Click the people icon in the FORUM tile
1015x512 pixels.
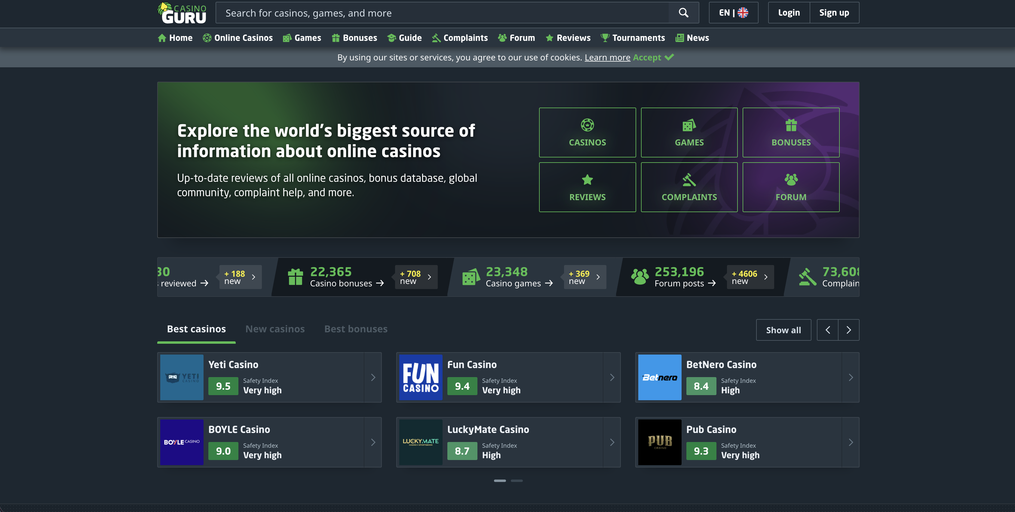click(x=791, y=180)
